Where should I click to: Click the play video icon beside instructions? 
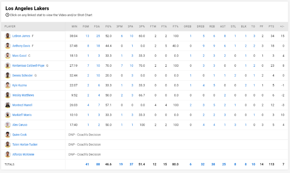7,15
